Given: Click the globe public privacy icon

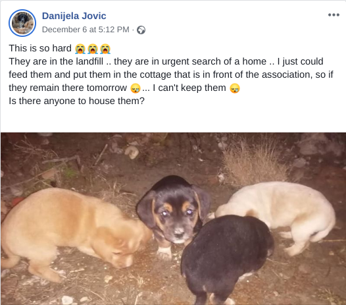Looking at the screenshot, I should [141, 30].
